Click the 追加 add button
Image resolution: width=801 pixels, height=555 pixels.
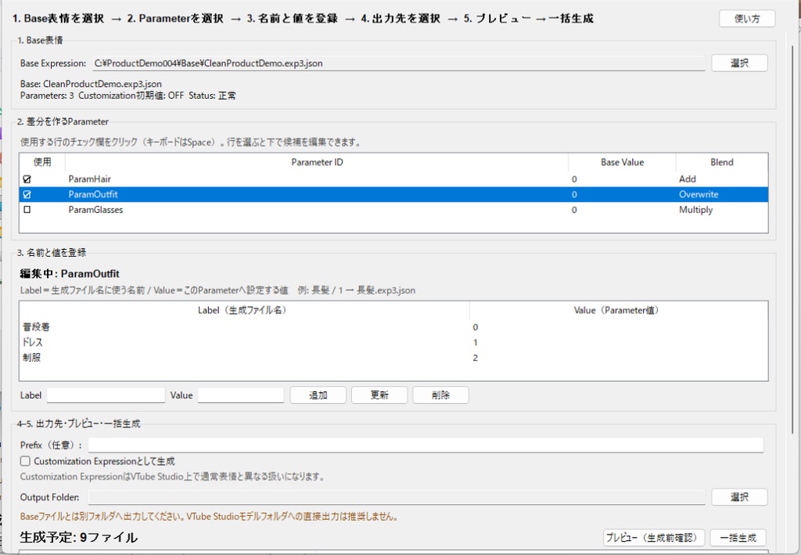pyautogui.click(x=318, y=395)
